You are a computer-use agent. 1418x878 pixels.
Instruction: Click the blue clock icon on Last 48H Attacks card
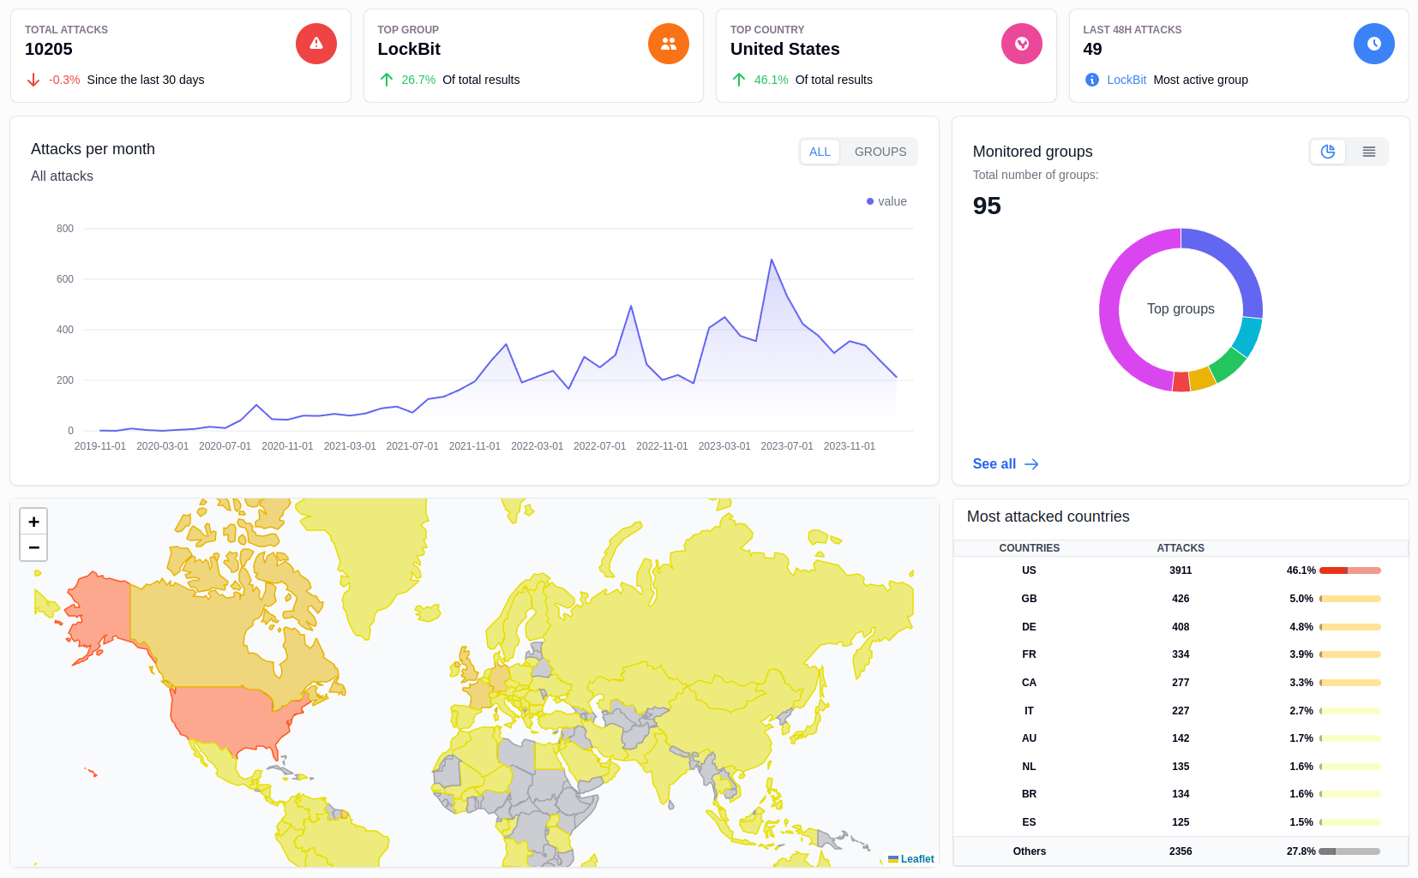point(1374,44)
